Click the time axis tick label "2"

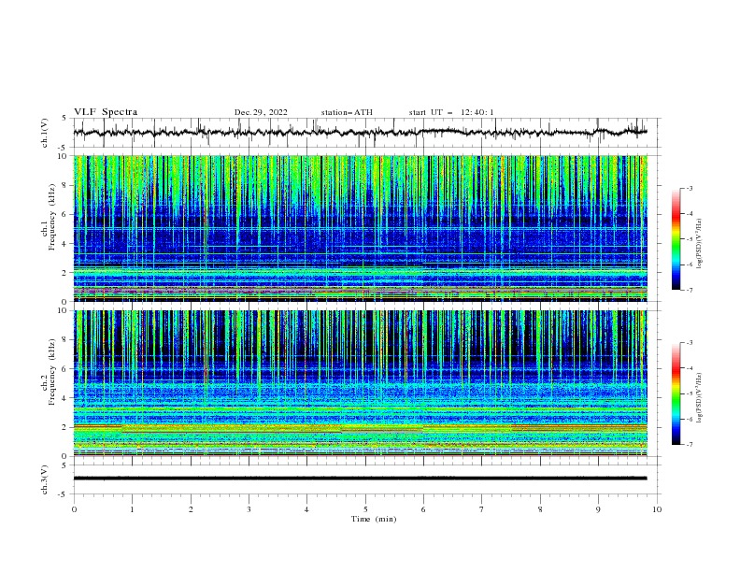pos(191,509)
